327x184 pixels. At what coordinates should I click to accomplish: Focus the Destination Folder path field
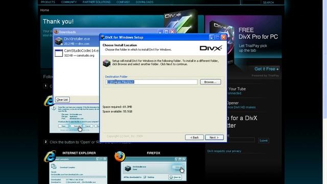152,82
